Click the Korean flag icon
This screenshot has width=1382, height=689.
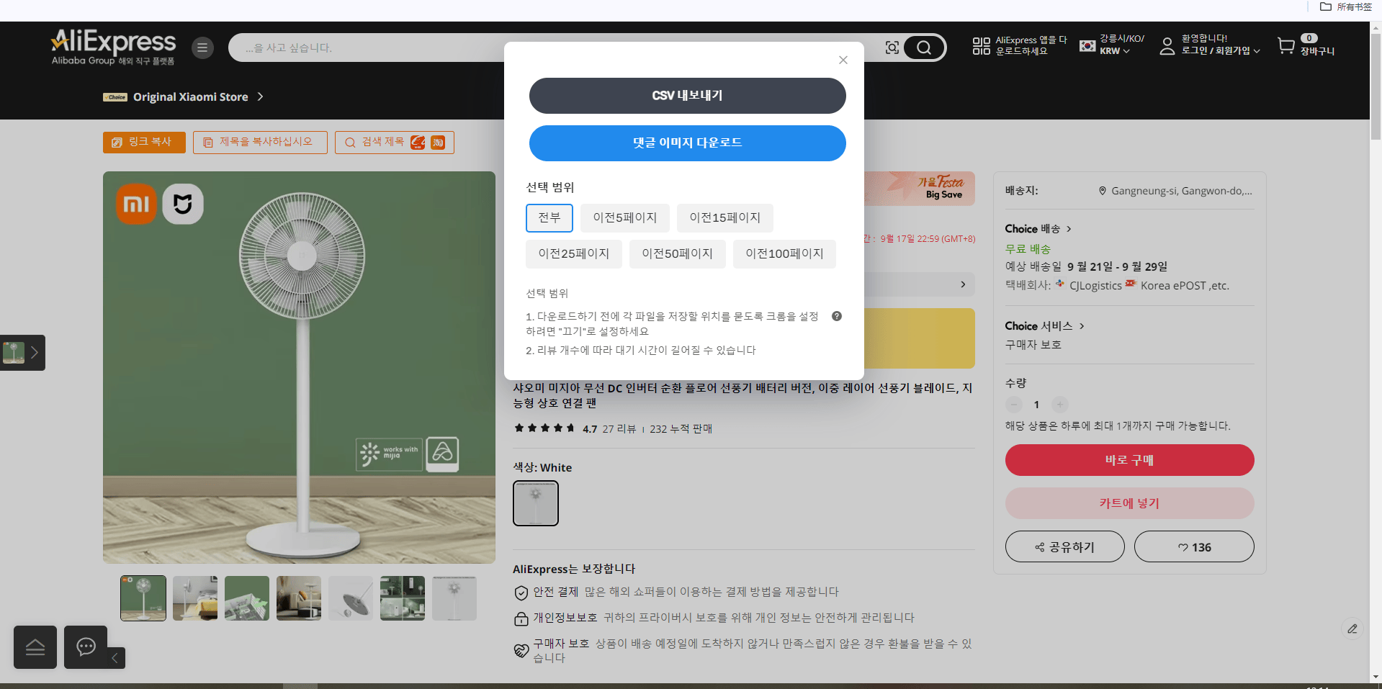1087,46
